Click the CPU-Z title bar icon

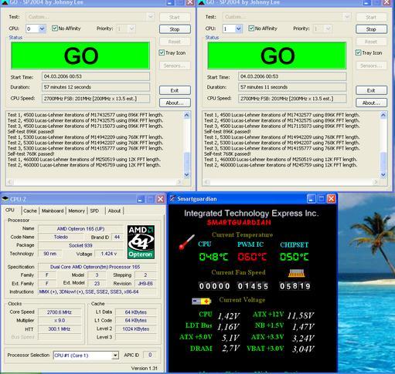click(5, 199)
